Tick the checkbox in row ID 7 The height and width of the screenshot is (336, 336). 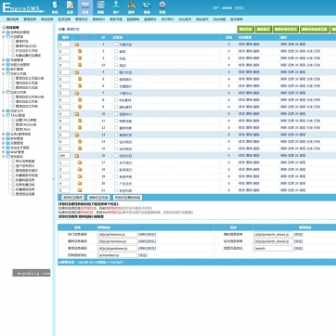coord(116,93)
